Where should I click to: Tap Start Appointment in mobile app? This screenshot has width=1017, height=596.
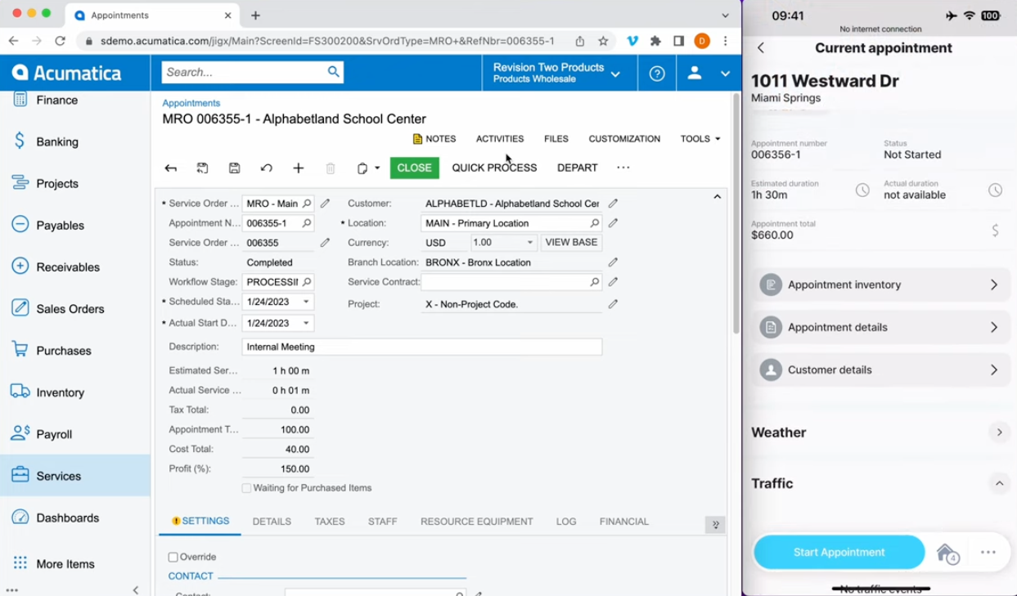839,553
